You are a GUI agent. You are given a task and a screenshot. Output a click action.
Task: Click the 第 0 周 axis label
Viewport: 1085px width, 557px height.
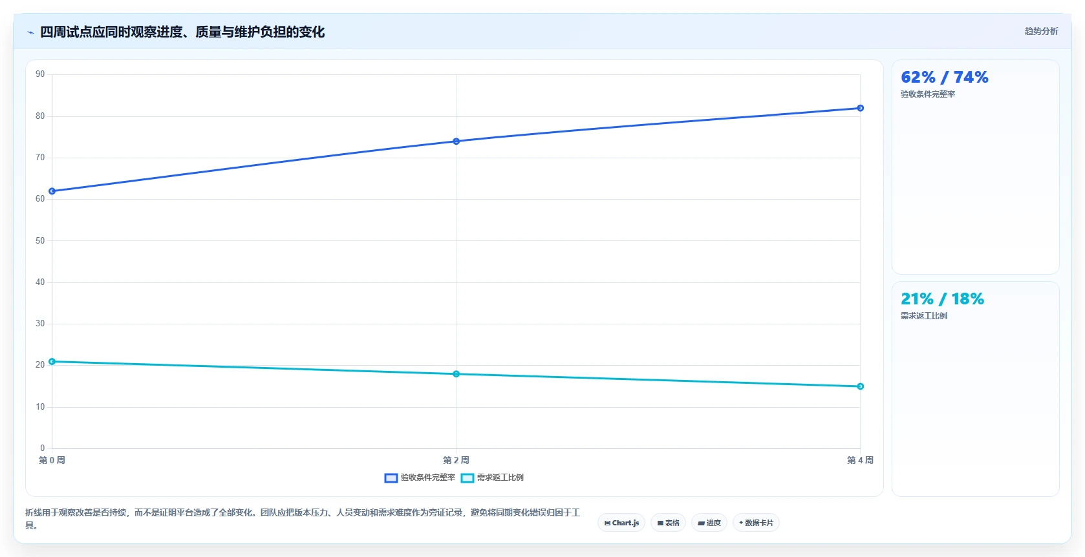52,460
